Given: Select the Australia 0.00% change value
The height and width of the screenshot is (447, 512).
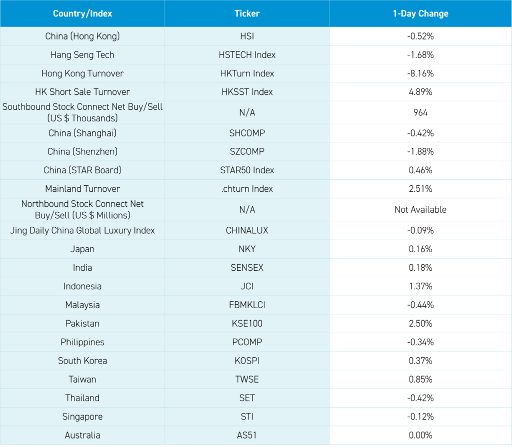Looking at the screenshot, I should click(420, 436).
